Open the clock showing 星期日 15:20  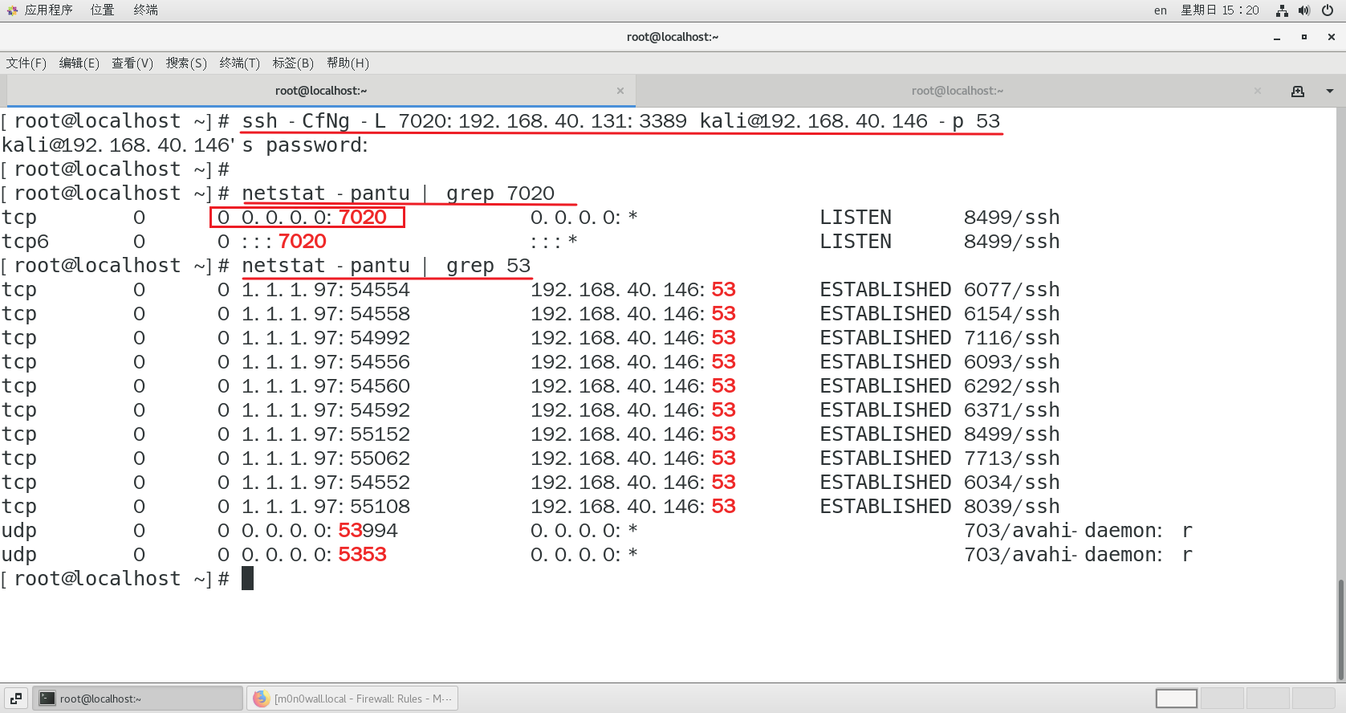point(1219,10)
